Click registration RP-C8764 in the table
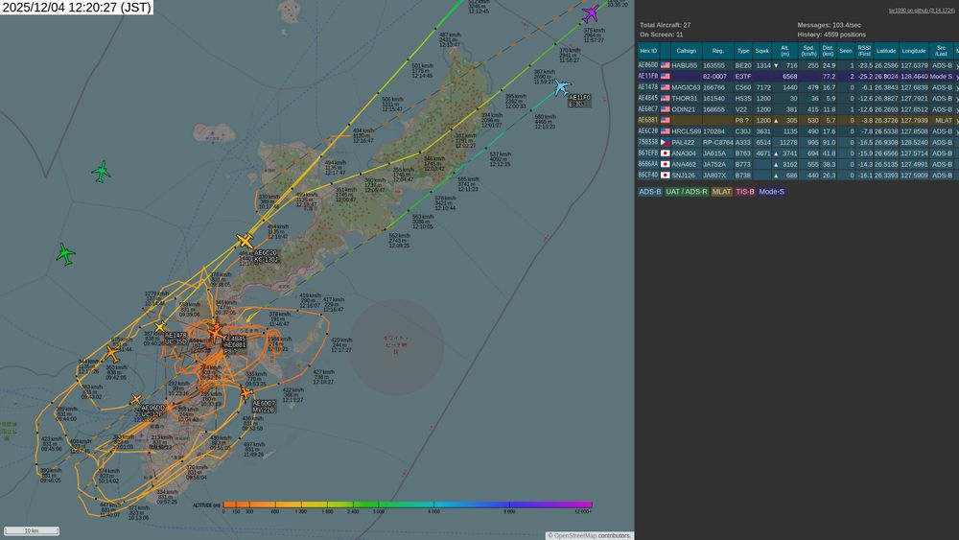The width and height of the screenshot is (959, 540). point(717,143)
